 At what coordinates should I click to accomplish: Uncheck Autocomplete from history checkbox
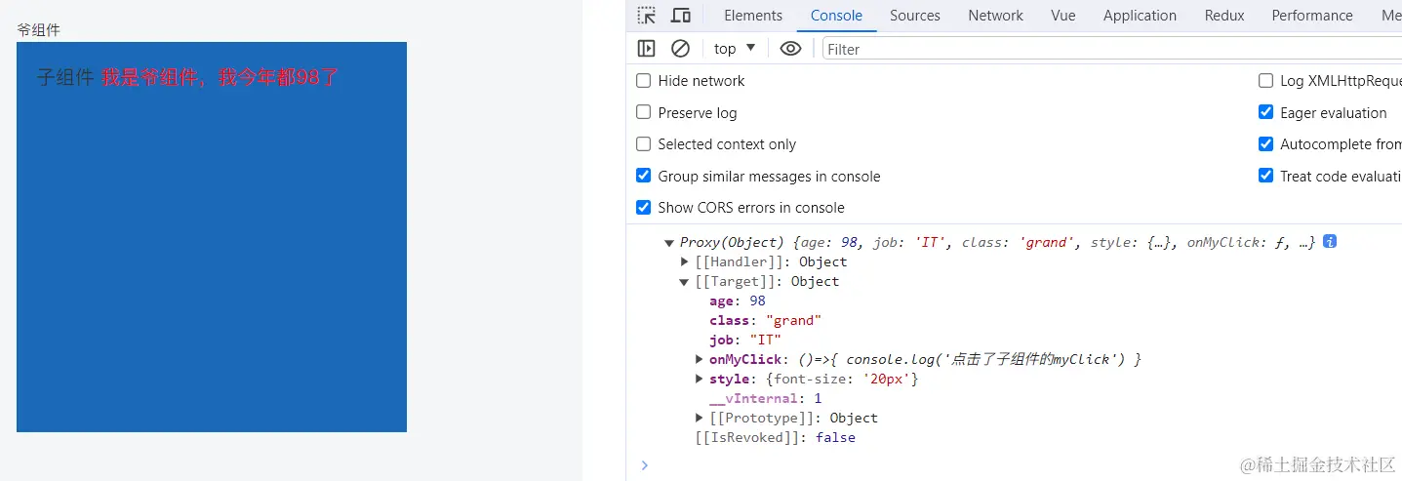click(x=1265, y=144)
